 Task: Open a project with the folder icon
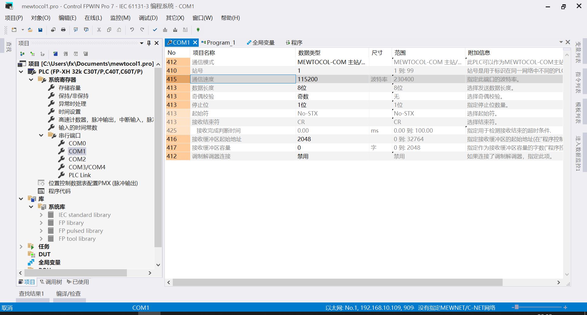point(30,30)
